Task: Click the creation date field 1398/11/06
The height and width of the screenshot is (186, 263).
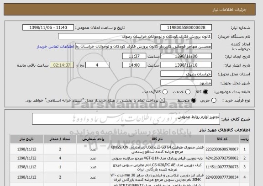Action: pos(186,56)
